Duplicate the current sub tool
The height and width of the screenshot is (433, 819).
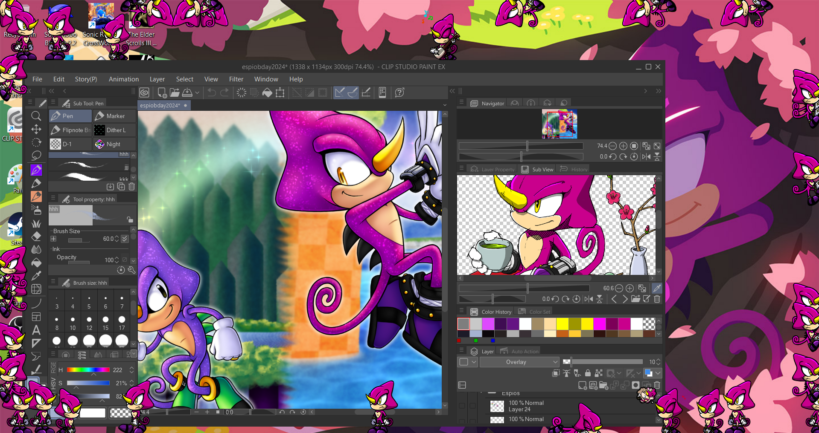tap(121, 187)
